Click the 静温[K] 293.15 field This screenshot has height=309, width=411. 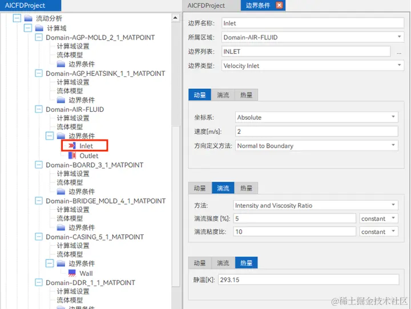[308, 280]
